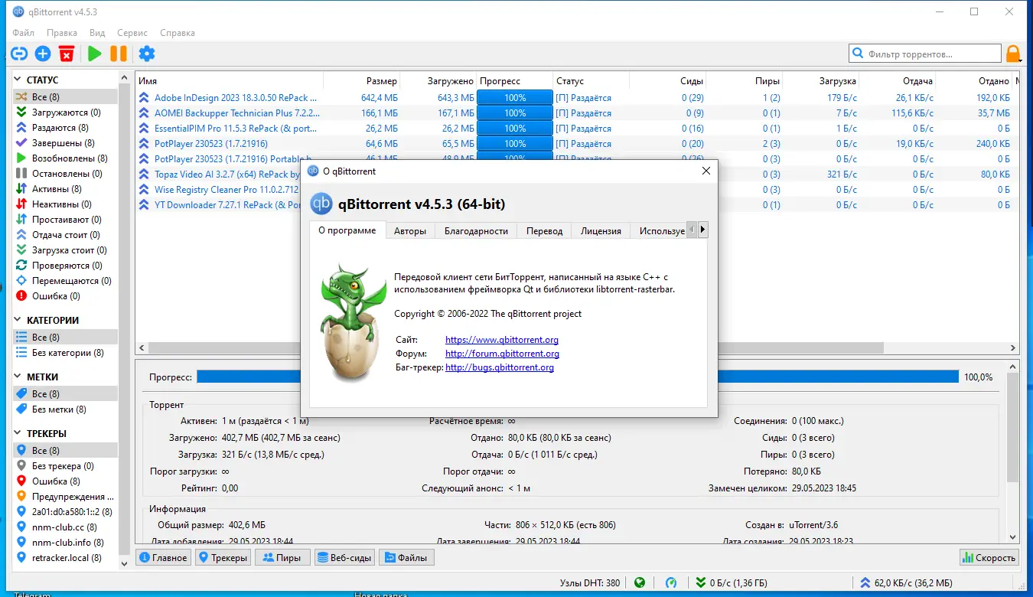Screen dimensions: 1033x597
Task: Pause torrents with the orange pause icon
Action: tap(119, 54)
